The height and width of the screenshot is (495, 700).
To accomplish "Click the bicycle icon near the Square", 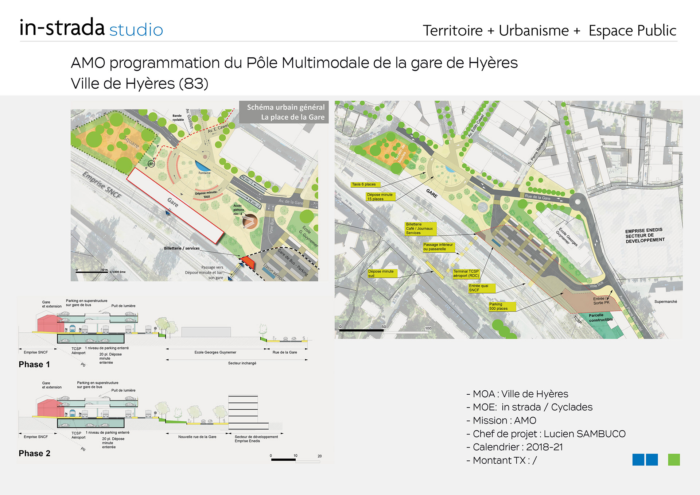I will (x=151, y=164).
